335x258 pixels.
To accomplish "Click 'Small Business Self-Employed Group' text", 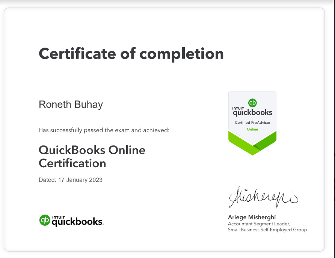I will click(x=267, y=230).
